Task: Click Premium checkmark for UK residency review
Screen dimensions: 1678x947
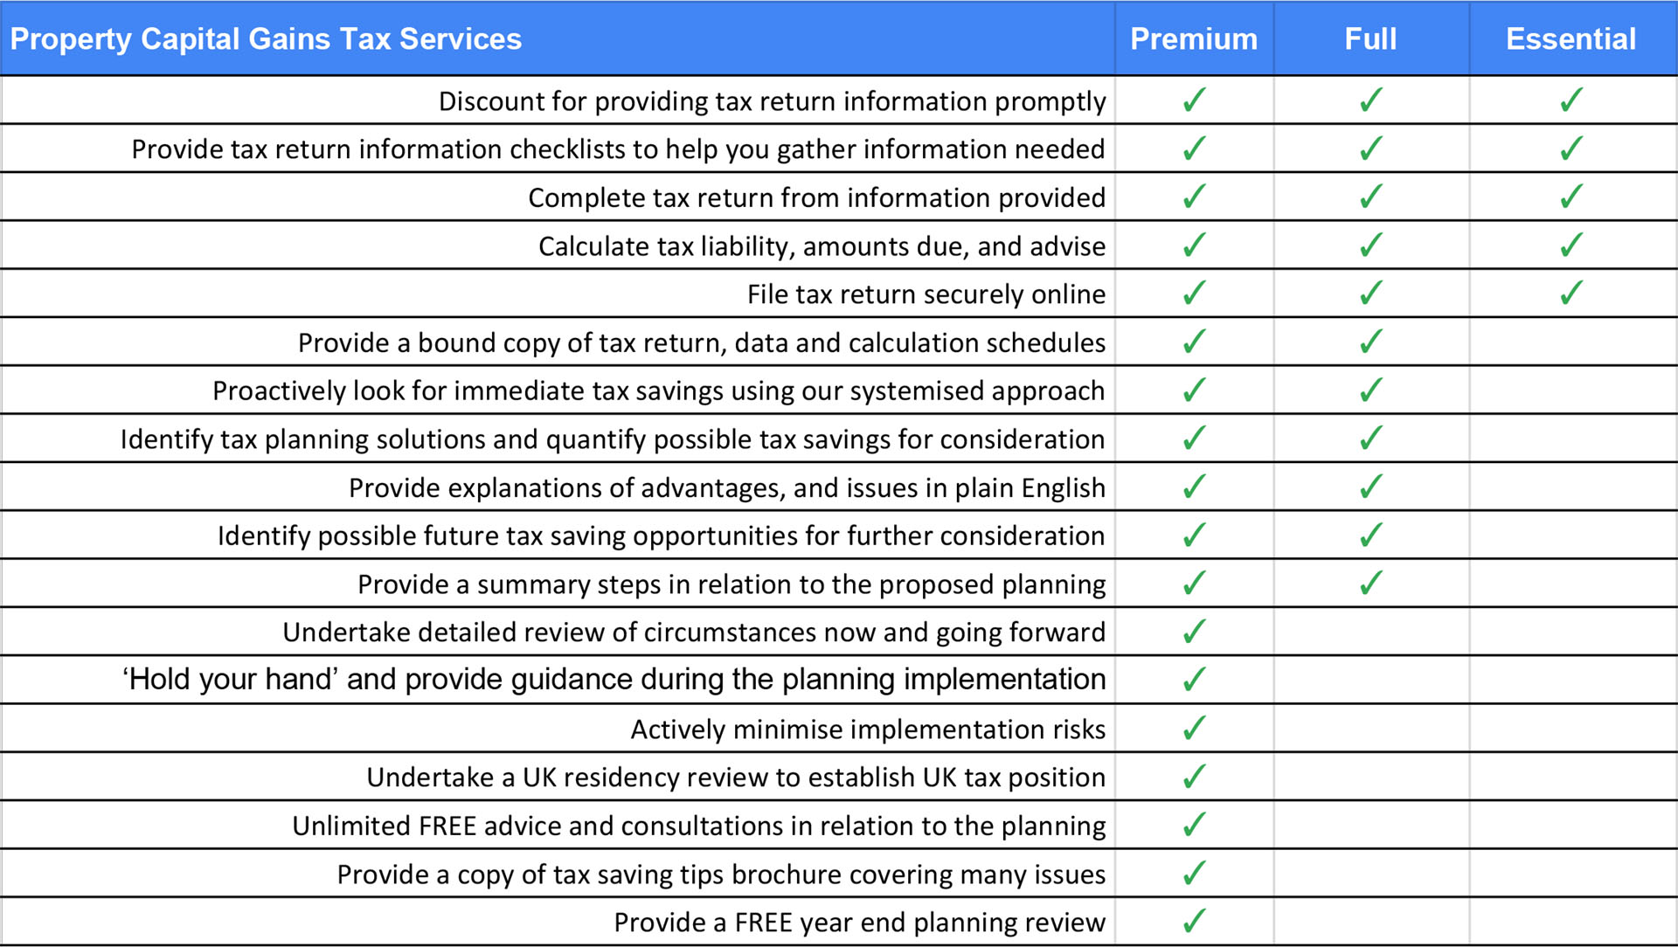Action: click(x=1194, y=777)
